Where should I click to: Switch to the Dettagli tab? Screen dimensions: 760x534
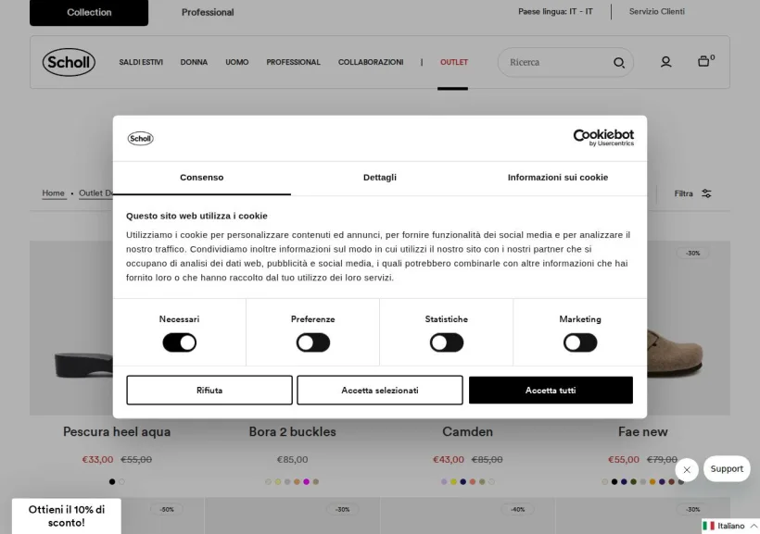(380, 178)
